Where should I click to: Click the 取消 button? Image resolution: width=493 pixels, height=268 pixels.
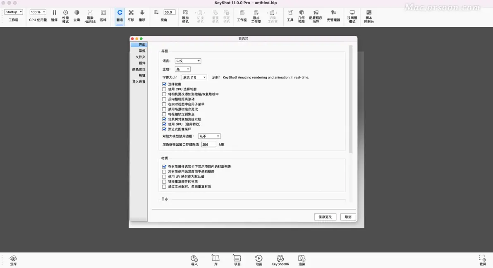[x=348, y=217]
